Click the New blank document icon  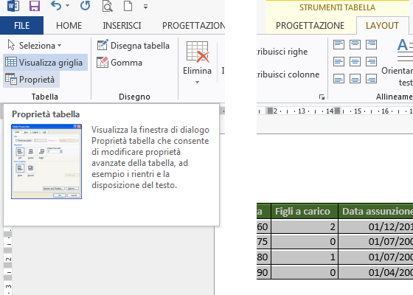tap(128, 6)
